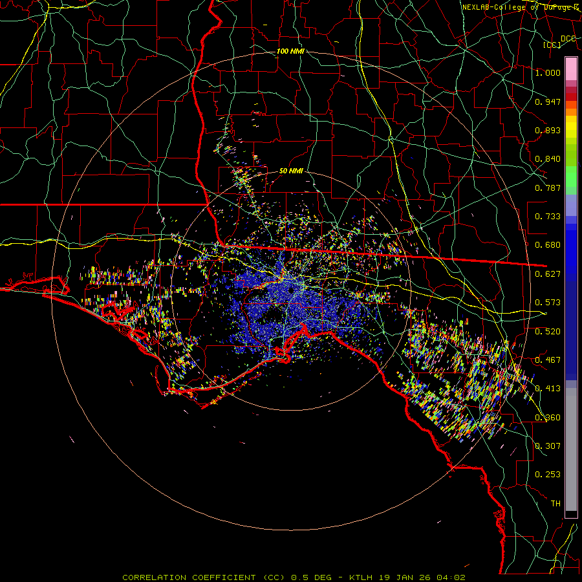The width and height of the screenshot is (582, 582).
Task: Click the red segment of the color bar
Action: coord(571,96)
